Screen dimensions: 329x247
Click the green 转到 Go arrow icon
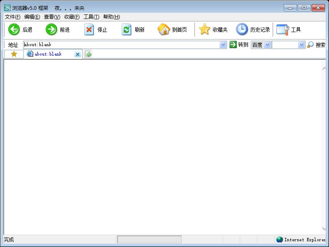pyautogui.click(x=233, y=44)
